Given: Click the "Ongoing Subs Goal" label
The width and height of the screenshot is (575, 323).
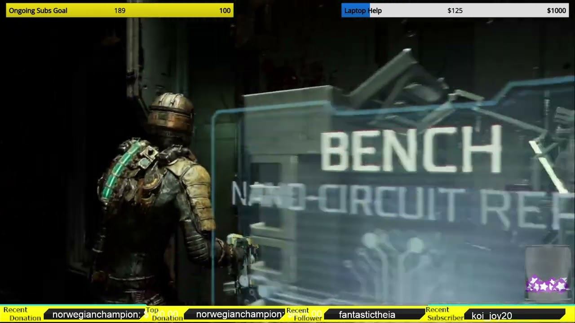Looking at the screenshot, I should 38,10.
